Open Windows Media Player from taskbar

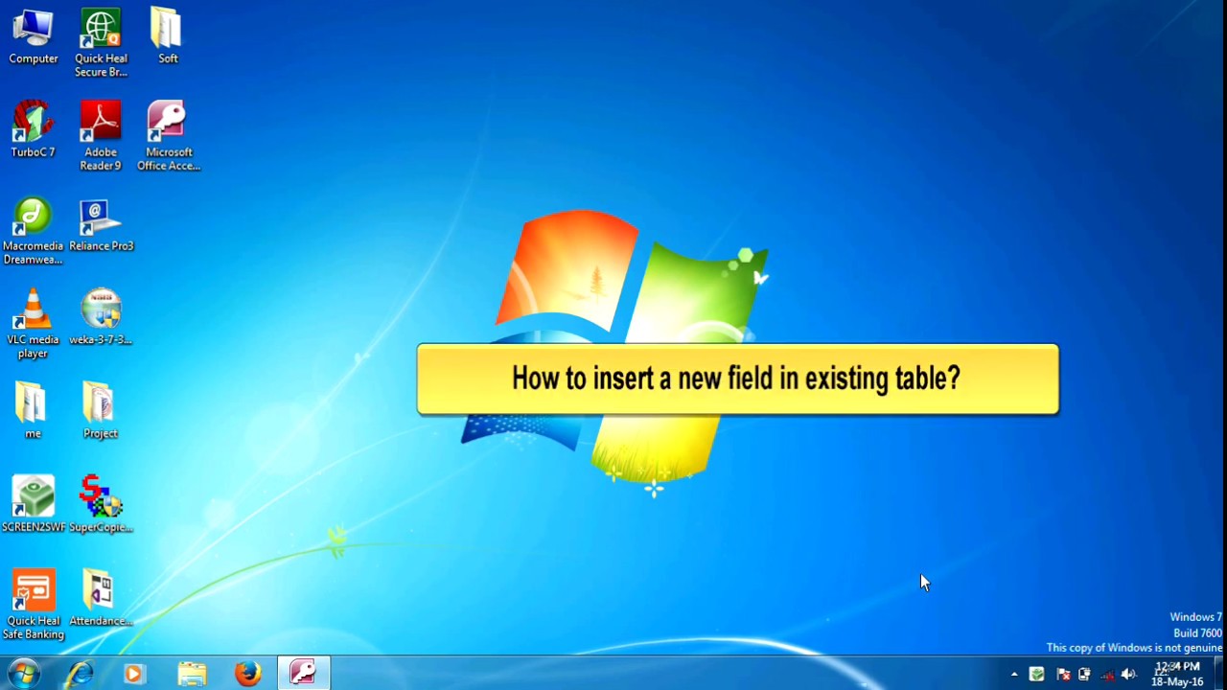(x=134, y=673)
